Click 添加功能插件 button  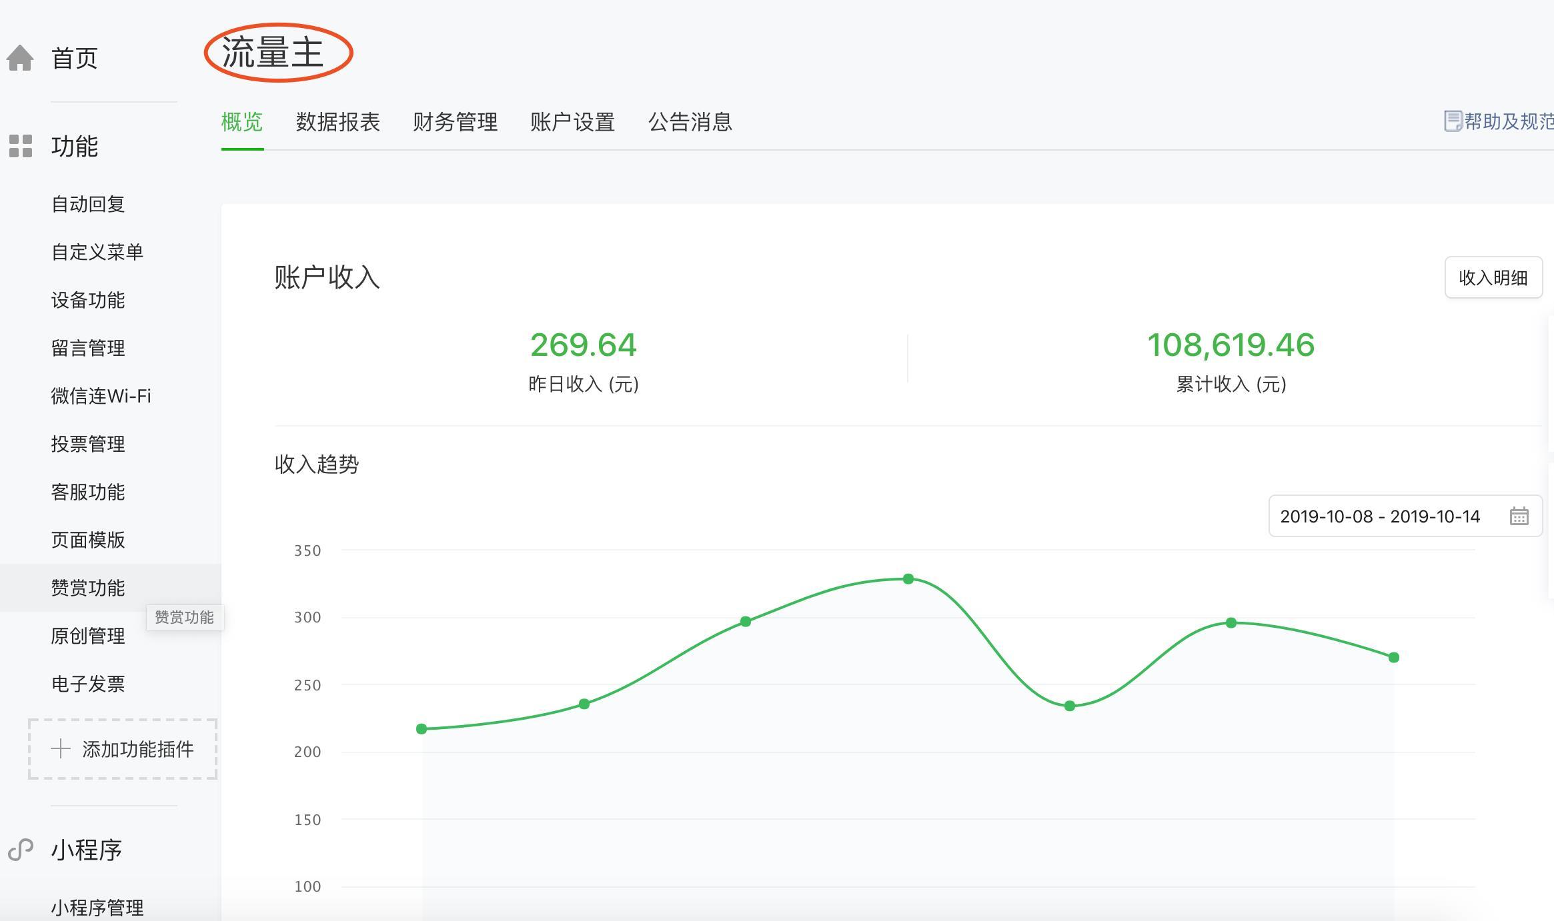point(123,749)
